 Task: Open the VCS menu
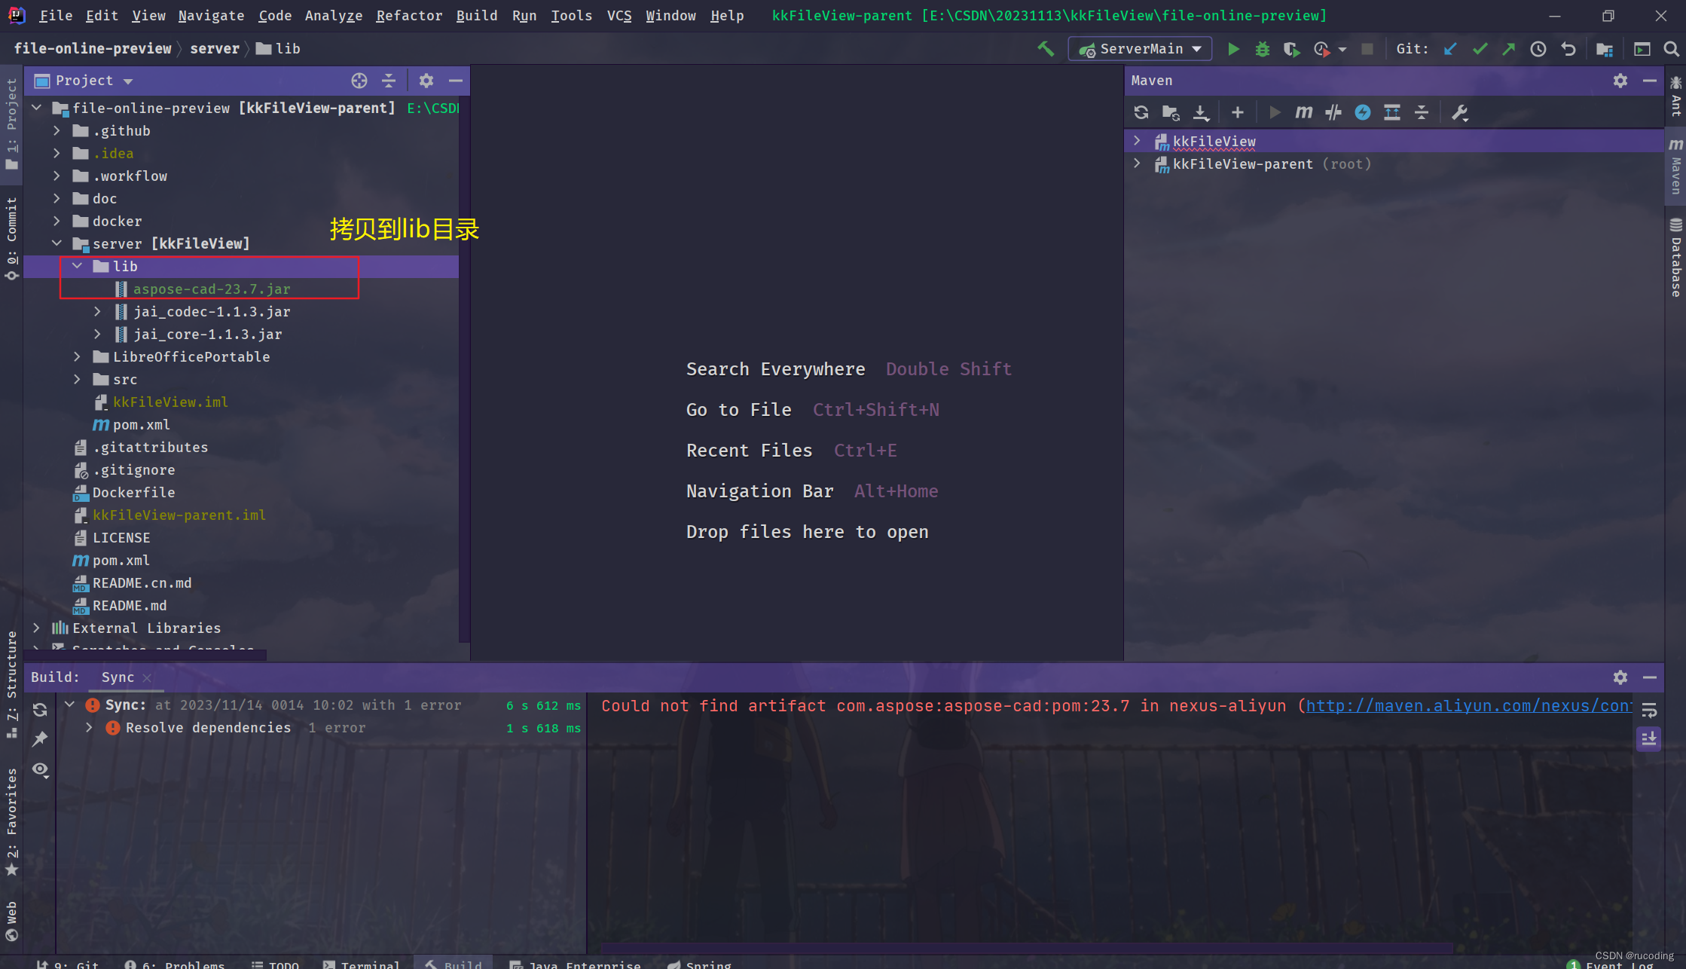[619, 16]
